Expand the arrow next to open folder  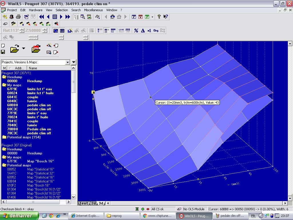coord(23,48)
